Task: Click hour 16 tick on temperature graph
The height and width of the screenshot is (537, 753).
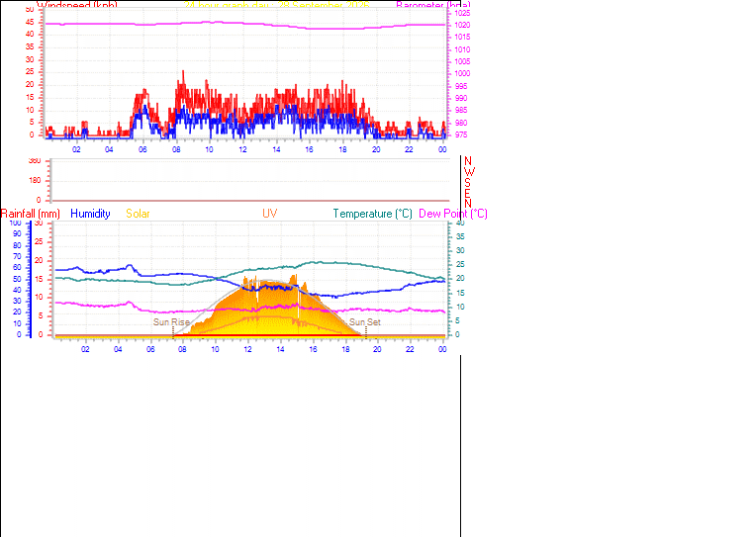Action: tap(313, 349)
